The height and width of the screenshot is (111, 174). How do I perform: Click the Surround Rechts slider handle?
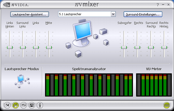(x=151, y=48)
